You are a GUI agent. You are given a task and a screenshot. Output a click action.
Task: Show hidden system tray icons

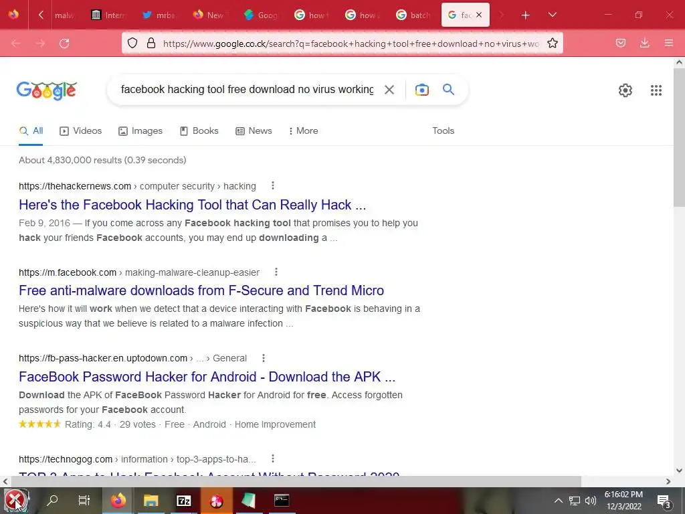click(559, 501)
